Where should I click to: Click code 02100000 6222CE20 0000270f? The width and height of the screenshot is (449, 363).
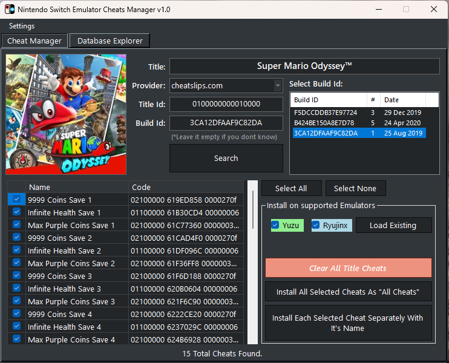coord(186,314)
